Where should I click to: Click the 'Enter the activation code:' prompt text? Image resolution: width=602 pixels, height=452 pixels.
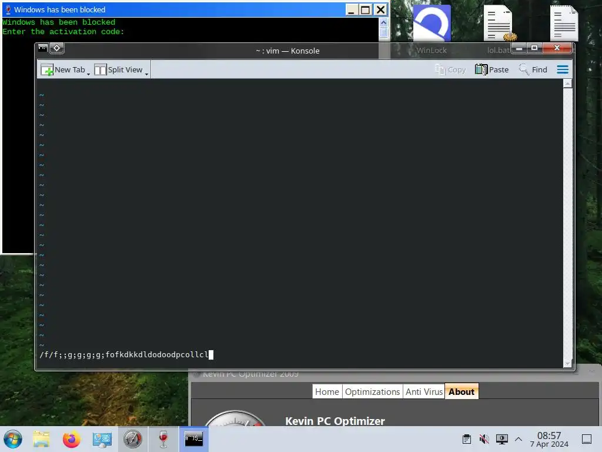[63, 32]
